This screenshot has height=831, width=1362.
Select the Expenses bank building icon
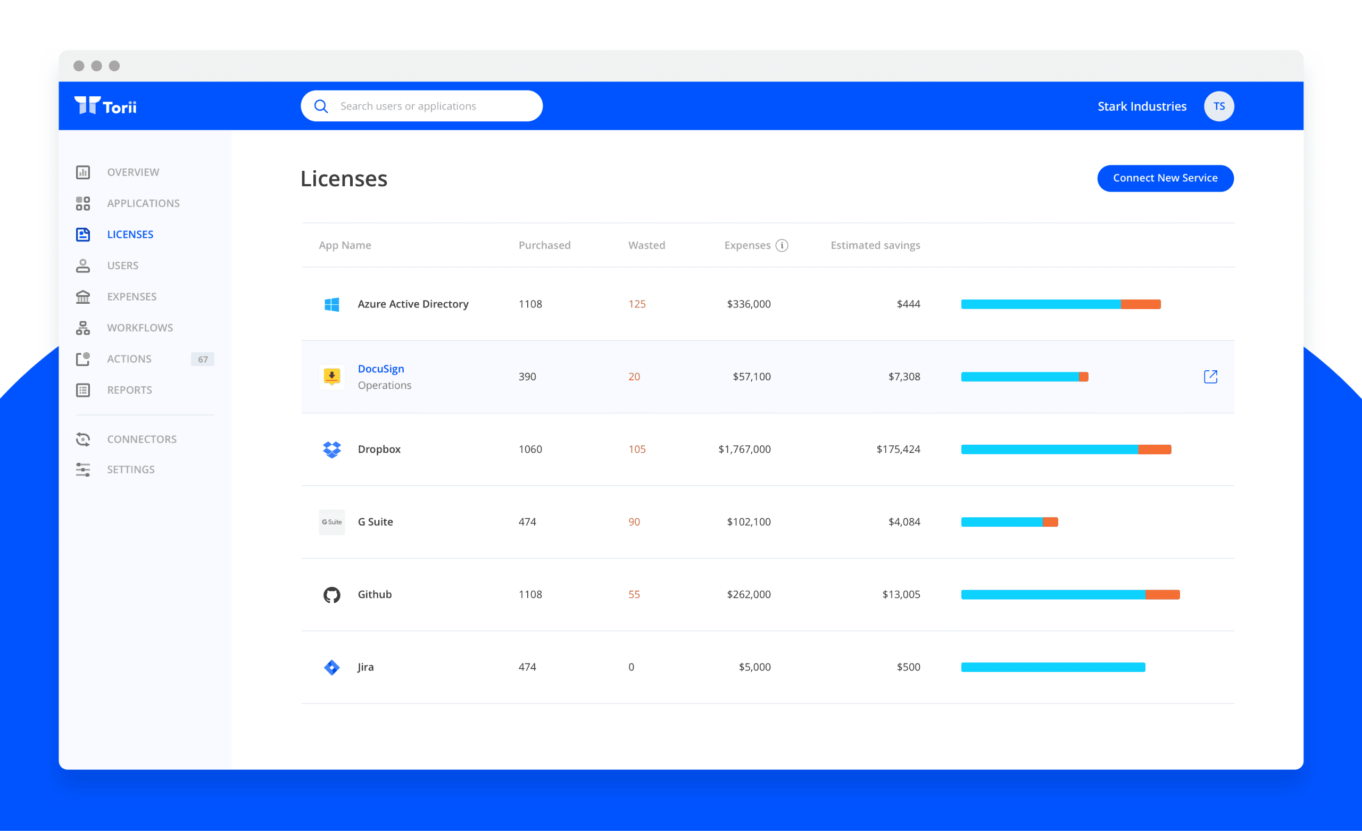tap(83, 297)
